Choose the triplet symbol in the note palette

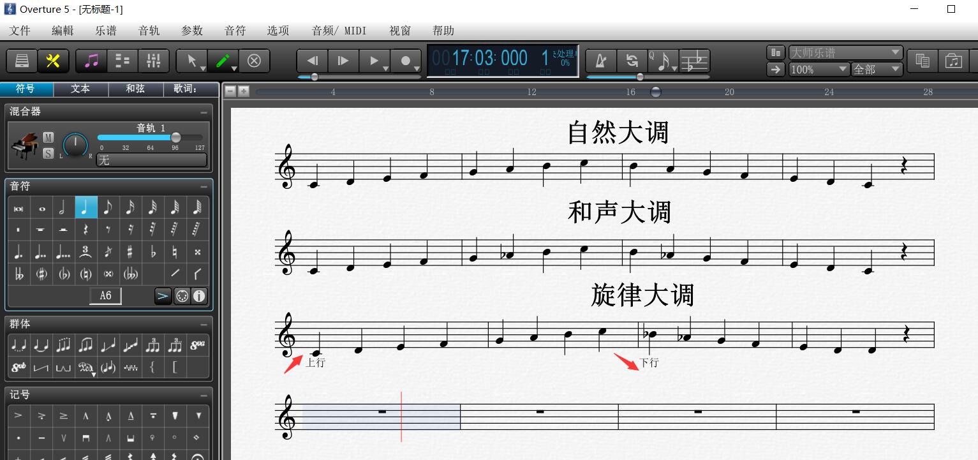(x=86, y=251)
